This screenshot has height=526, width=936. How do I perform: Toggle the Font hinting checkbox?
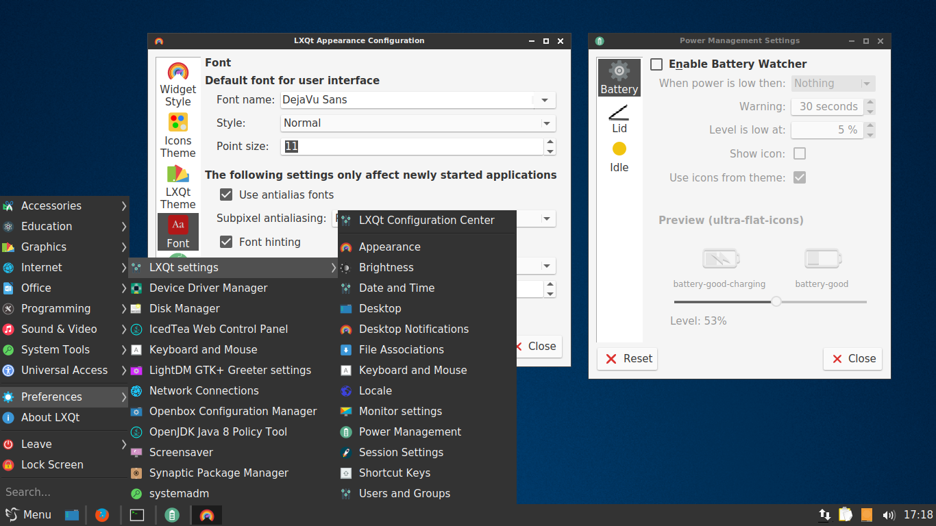(x=226, y=242)
